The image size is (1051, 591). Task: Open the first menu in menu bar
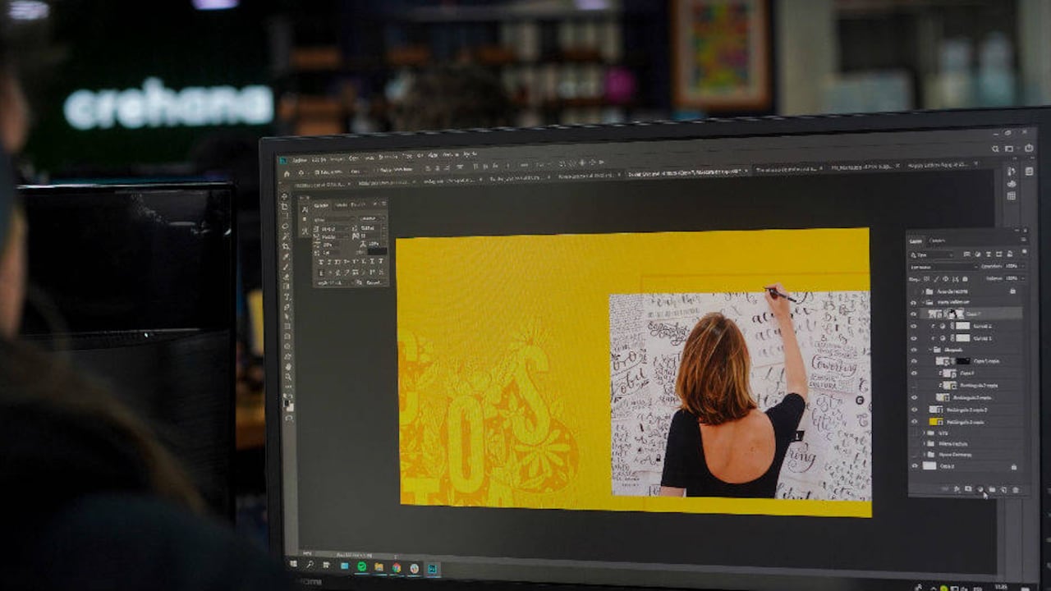click(296, 158)
